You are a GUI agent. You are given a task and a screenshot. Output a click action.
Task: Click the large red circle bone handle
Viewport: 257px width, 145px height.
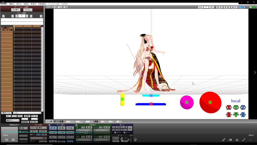[210, 102]
